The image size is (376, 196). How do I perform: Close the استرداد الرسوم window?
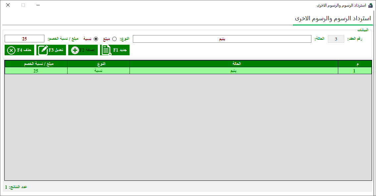(8, 5)
